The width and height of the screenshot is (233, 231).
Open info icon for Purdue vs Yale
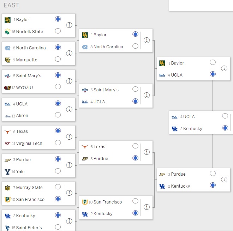[69, 165]
